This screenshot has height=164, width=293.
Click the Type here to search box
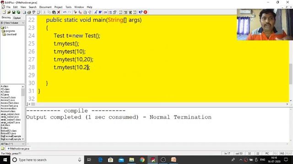[47, 160]
